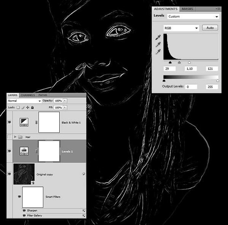228x225 pixels.
Task: Toggle visibility of Sharpen smart filter
Action: coord(24,210)
